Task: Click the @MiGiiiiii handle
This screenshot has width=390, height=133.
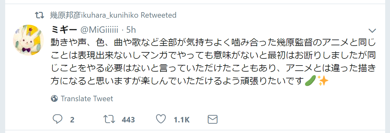Action: (x=100, y=30)
